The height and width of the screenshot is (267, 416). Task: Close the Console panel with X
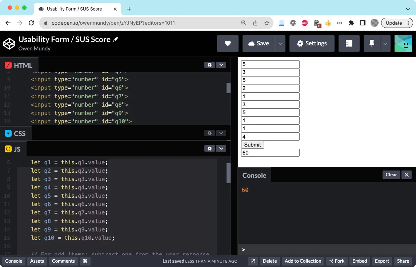point(407,175)
